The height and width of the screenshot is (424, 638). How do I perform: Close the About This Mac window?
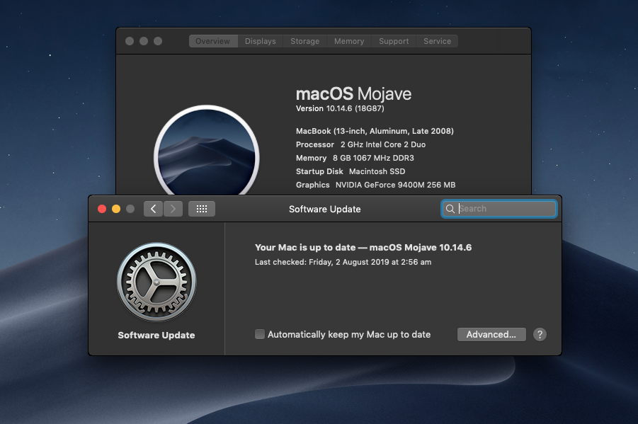pos(130,41)
